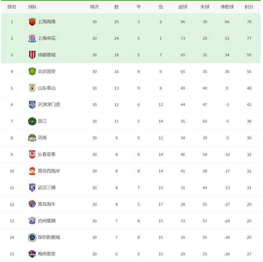This screenshot has width=263, height=262.
Task: Click the 胜 wins column header
Action: [x=116, y=7]
